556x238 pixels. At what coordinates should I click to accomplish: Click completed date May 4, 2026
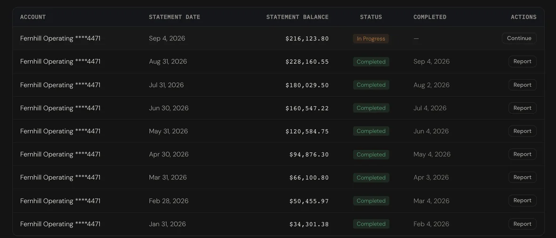pos(432,154)
